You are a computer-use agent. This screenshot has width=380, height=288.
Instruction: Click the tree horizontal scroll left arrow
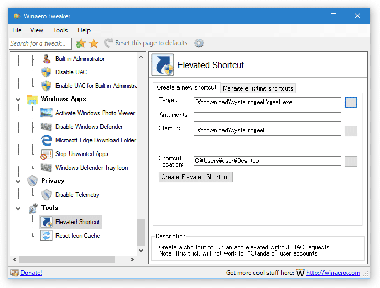(15, 259)
